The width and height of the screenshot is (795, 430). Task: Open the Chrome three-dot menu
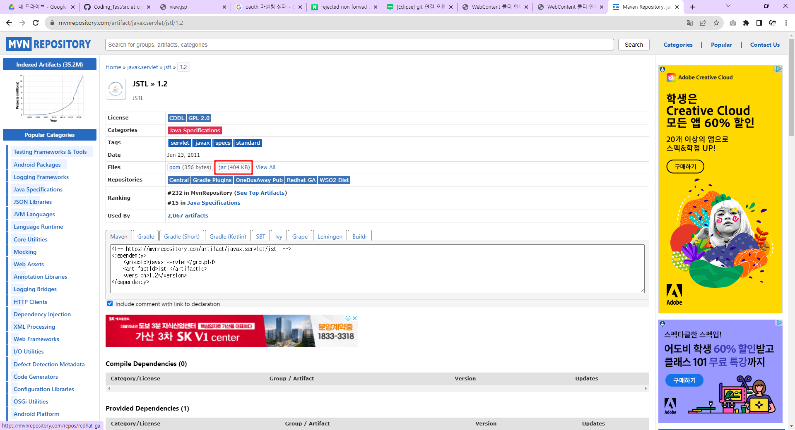(786, 23)
